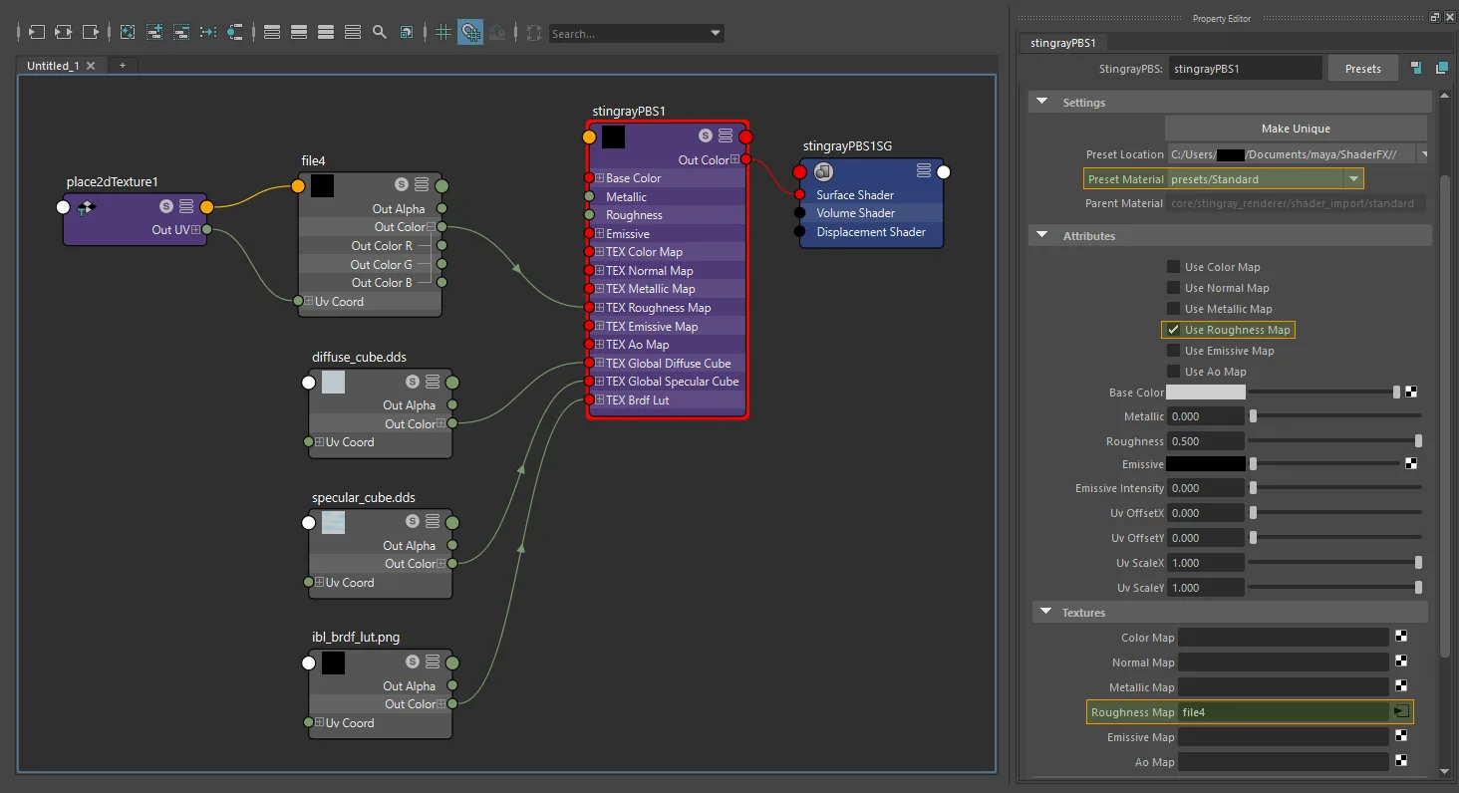
Task: Open the Preset Location dropdown arrow
Action: pyautogui.click(x=1423, y=154)
